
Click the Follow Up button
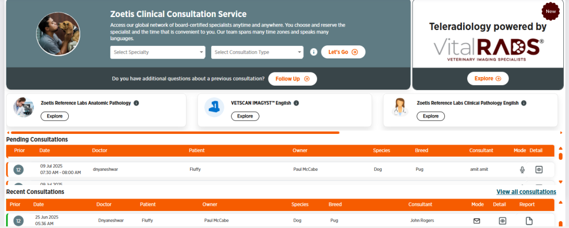click(292, 79)
